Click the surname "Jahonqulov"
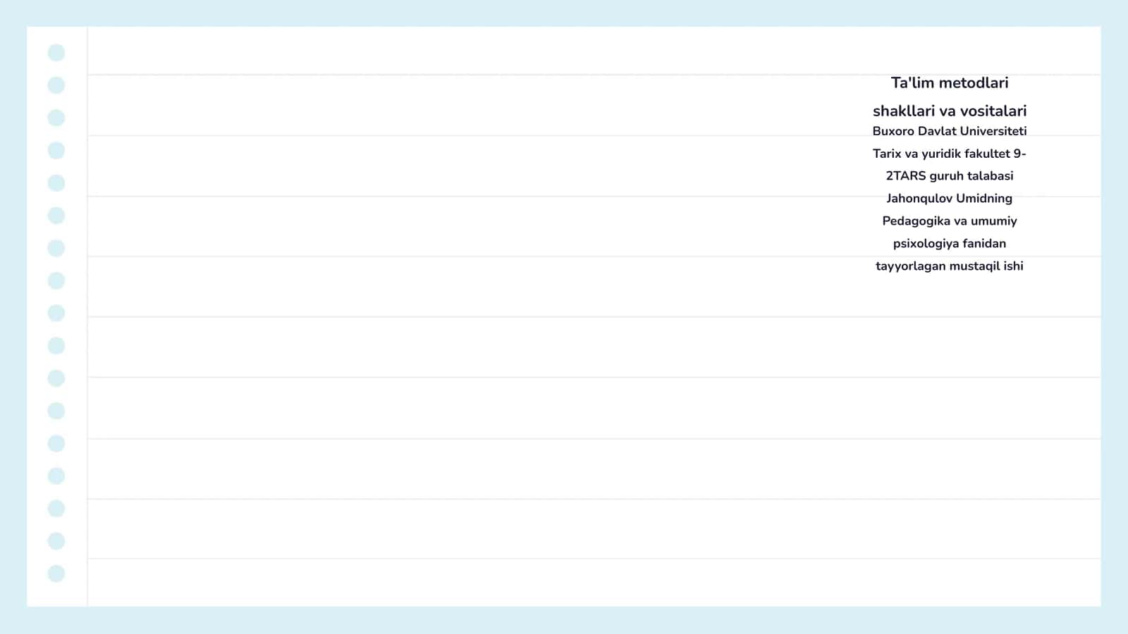This screenshot has width=1128, height=634. point(919,199)
